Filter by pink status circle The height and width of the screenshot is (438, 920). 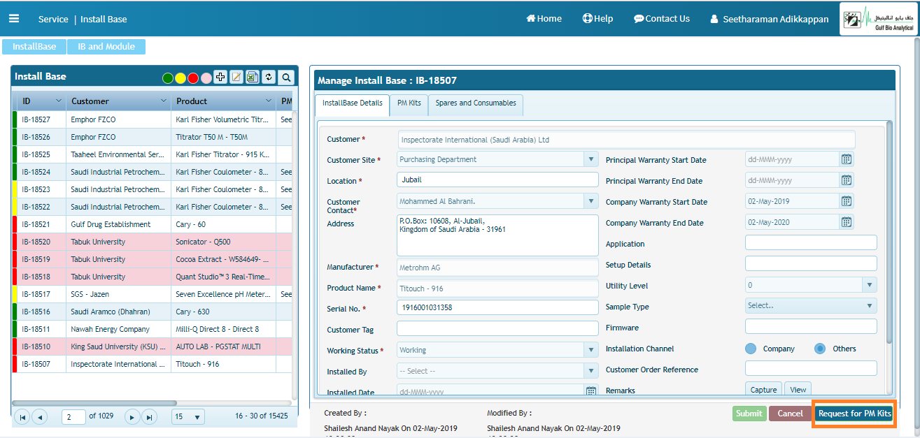coord(206,78)
